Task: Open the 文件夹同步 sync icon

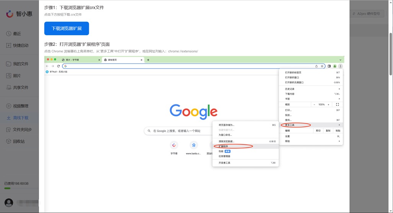Action: click(x=9, y=130)
